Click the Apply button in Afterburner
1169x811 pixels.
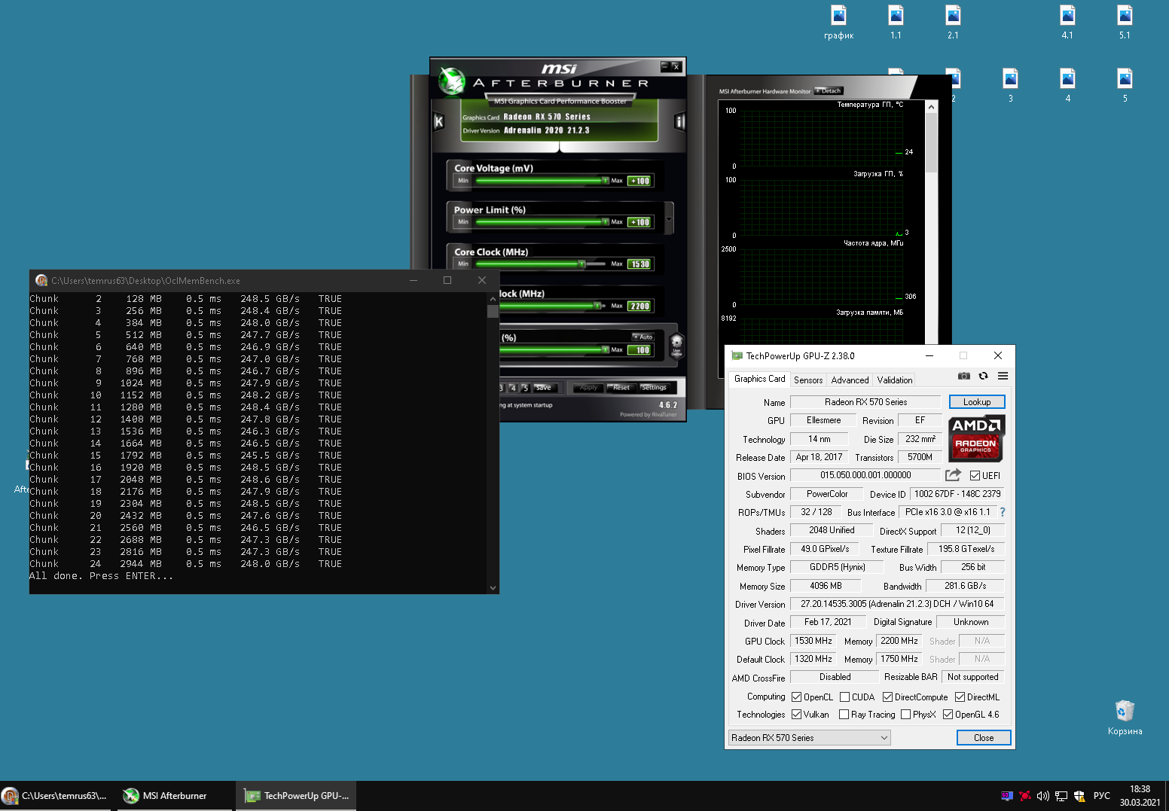pyautogui.click(x=589, y=388)
